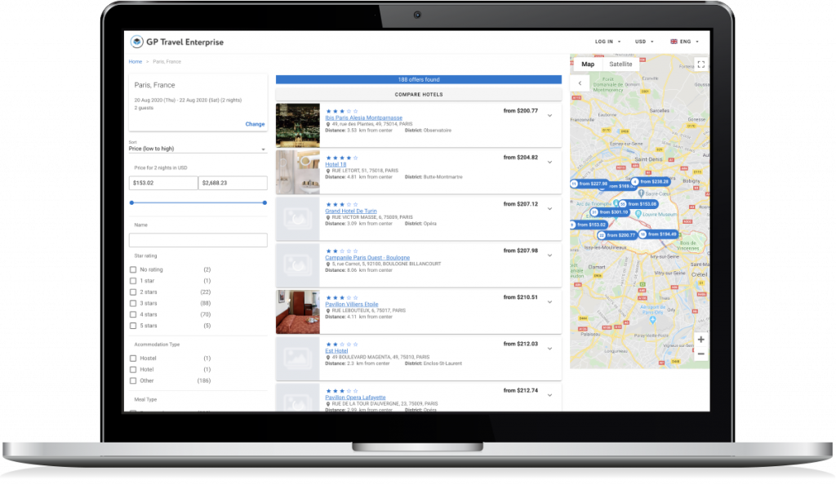This screenshot has width=836, height=485.
Task: Check the 3 stars rating filter
Action: (134, 302)
